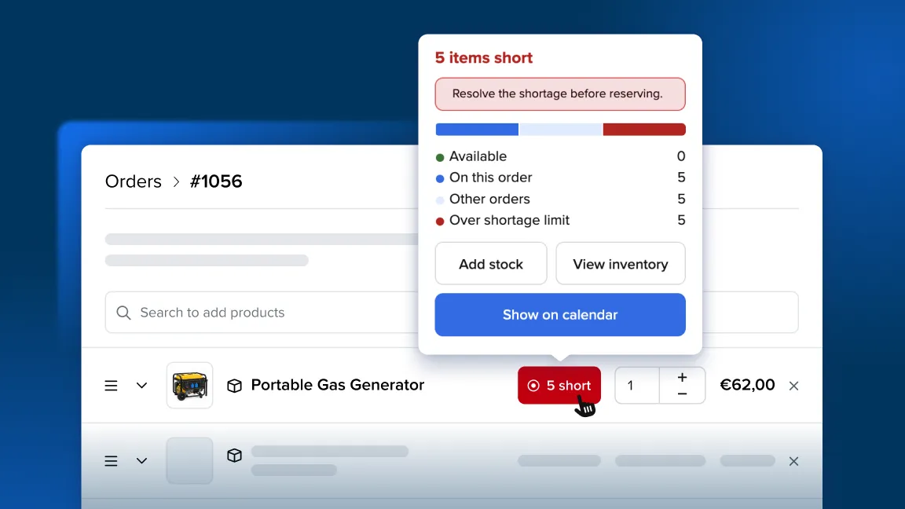Image resolution: width=905 pixels, height=509 pixels.
Task: Open View inventory from the shortage popup
Action: click(x=621, y=264)
